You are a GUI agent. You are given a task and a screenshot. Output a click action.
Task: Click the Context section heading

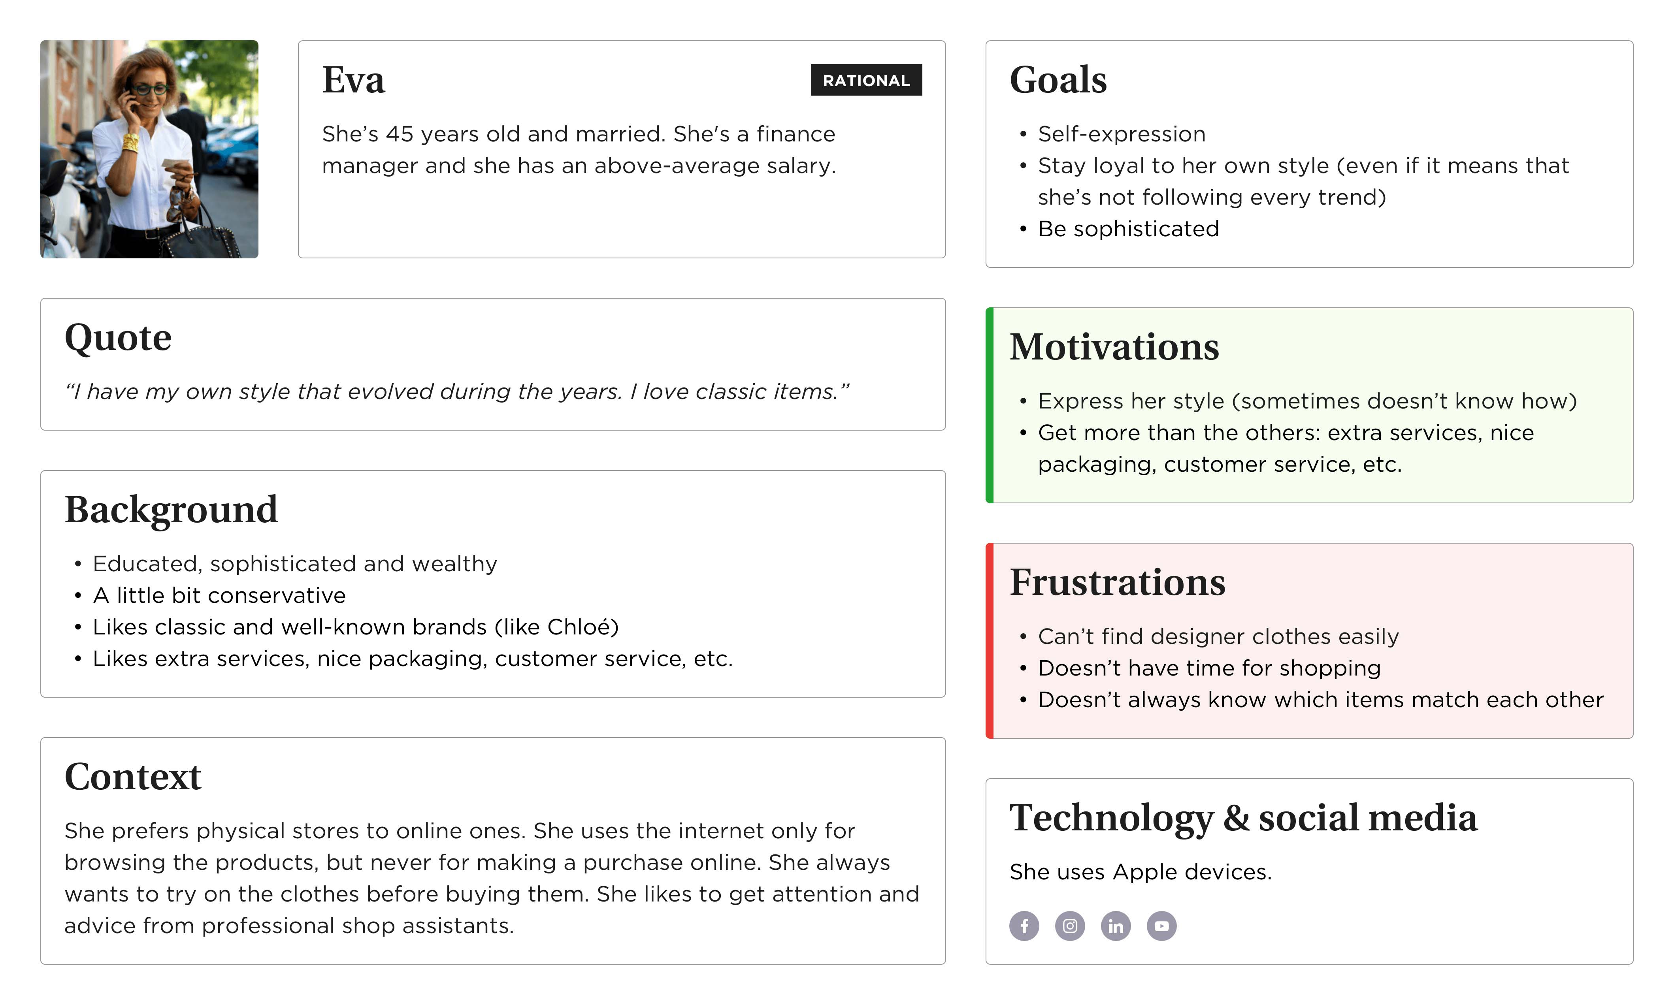pyautogui.click(x=133, y=776)
